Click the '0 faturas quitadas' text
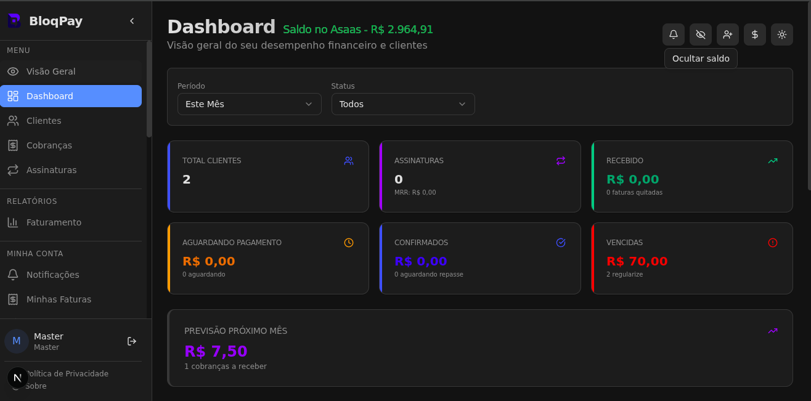 point(634,192)
